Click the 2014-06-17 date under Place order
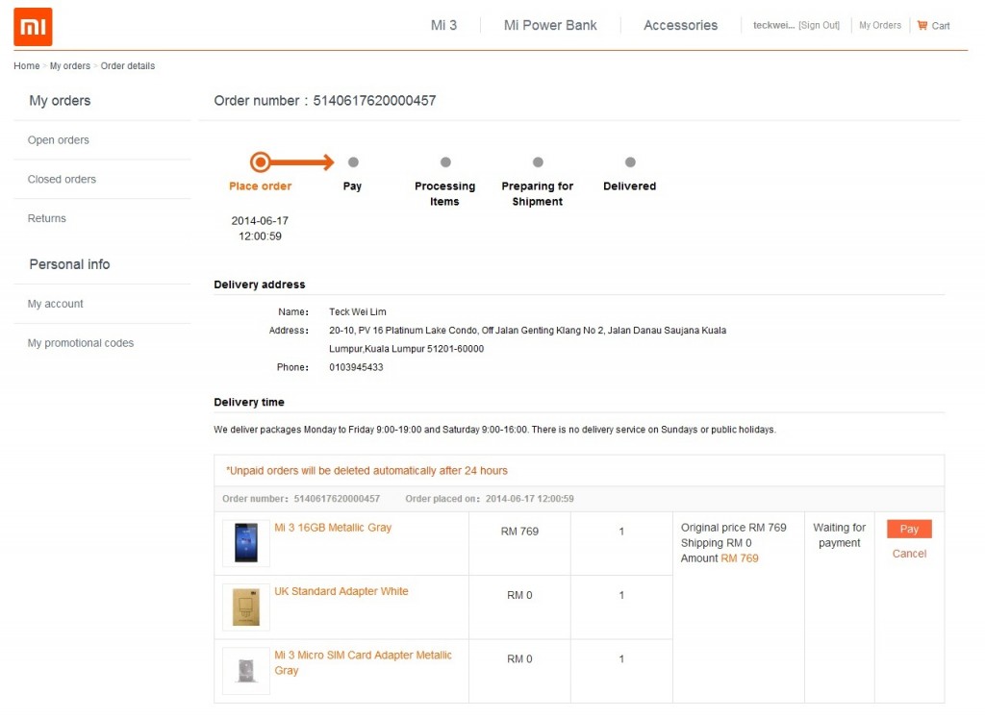The height and width of the screenshot is (718, 985). coord(260,221)
